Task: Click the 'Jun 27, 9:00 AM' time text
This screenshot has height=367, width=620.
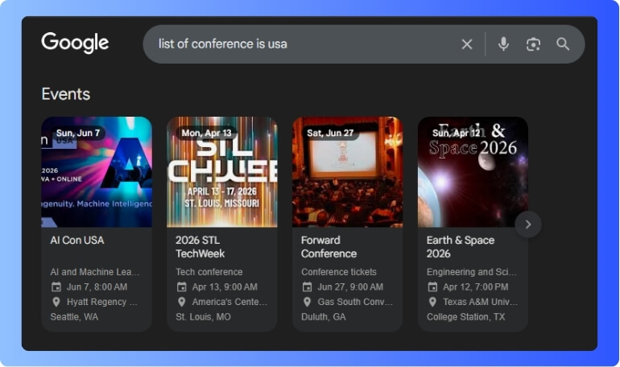Action: [350, 287]
